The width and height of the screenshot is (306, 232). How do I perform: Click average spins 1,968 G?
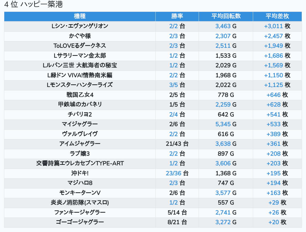point(226,75)
